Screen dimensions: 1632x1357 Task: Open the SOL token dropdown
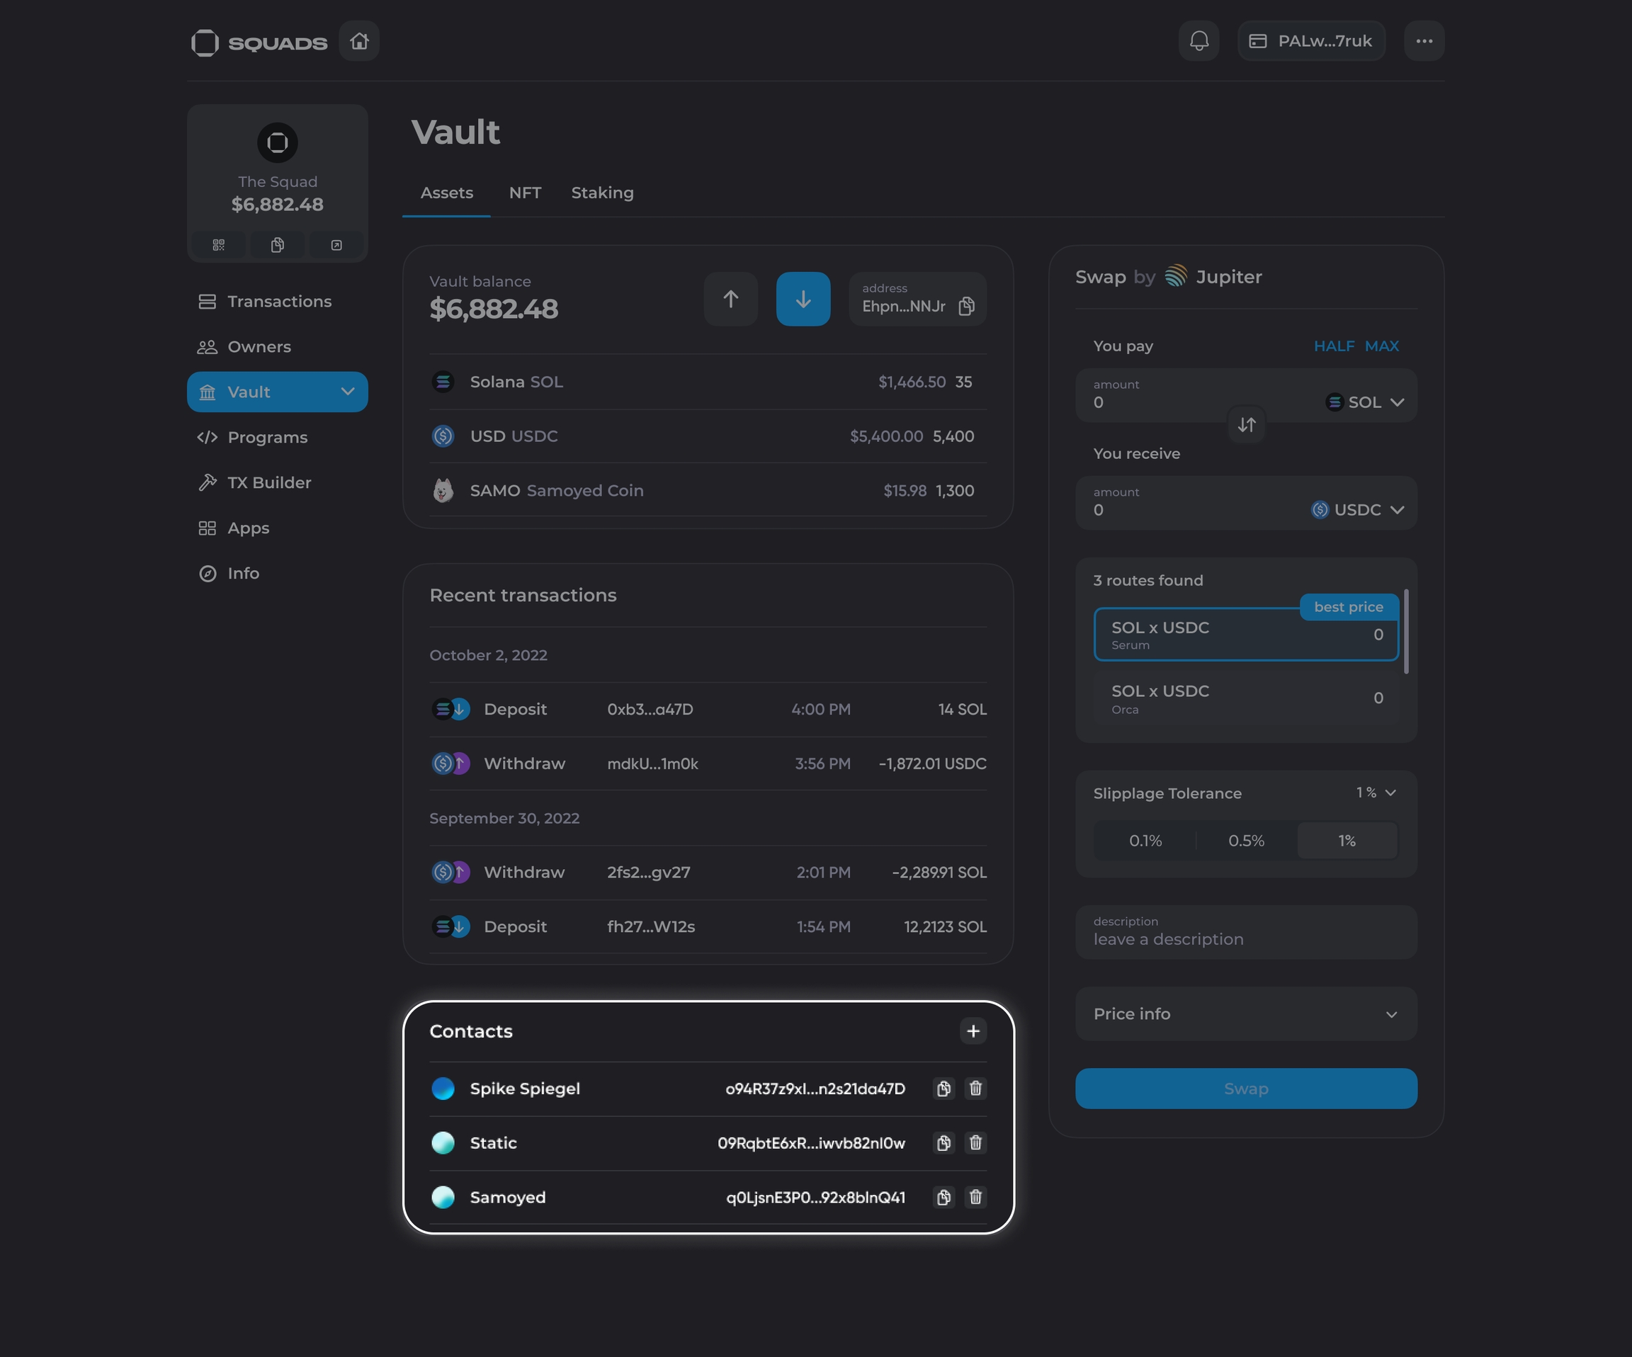(1366, 402)
